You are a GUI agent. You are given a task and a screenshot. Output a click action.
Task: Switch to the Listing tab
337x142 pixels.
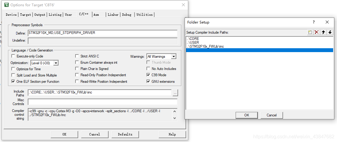point(55,15)
